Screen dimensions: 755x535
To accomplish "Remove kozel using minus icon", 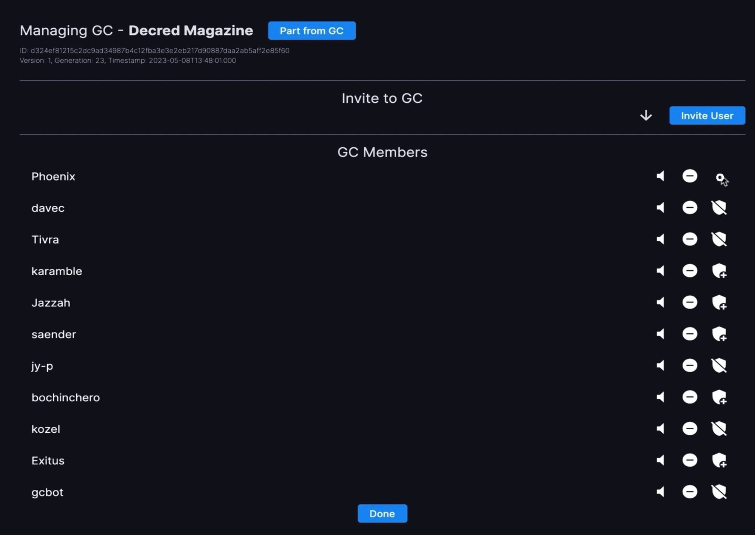I will click(689, 429).
